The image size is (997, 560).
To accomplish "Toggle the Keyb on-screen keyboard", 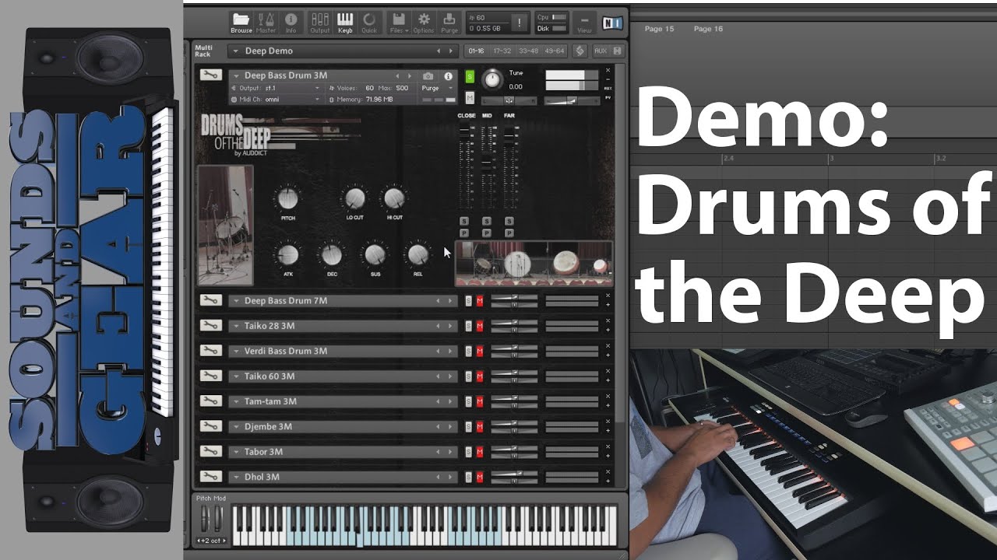I will coord(344,23).
